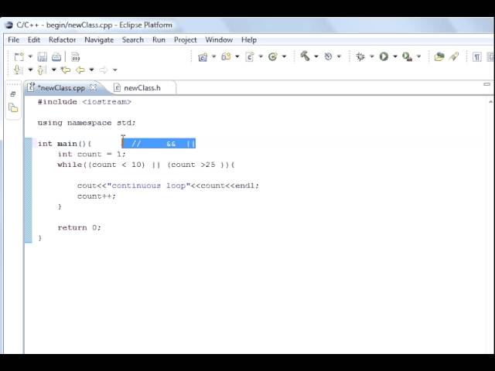Select the newClass.cpp editor tab
Viewport: 495px width, 371px height.
(x=61, y=87)
